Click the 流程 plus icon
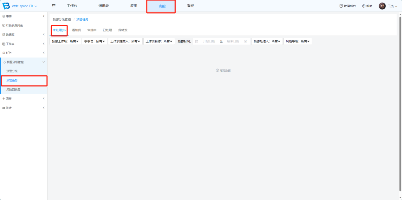The image size is (402, 200). click(x=3, y=99)
